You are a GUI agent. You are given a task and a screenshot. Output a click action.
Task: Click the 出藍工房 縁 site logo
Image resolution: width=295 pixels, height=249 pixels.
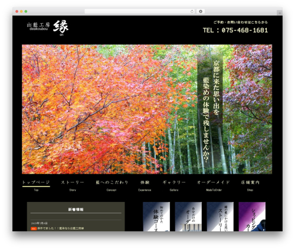[x=48, y=28]
